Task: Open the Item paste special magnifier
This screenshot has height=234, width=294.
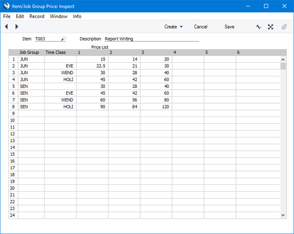Action: (64, 38)
